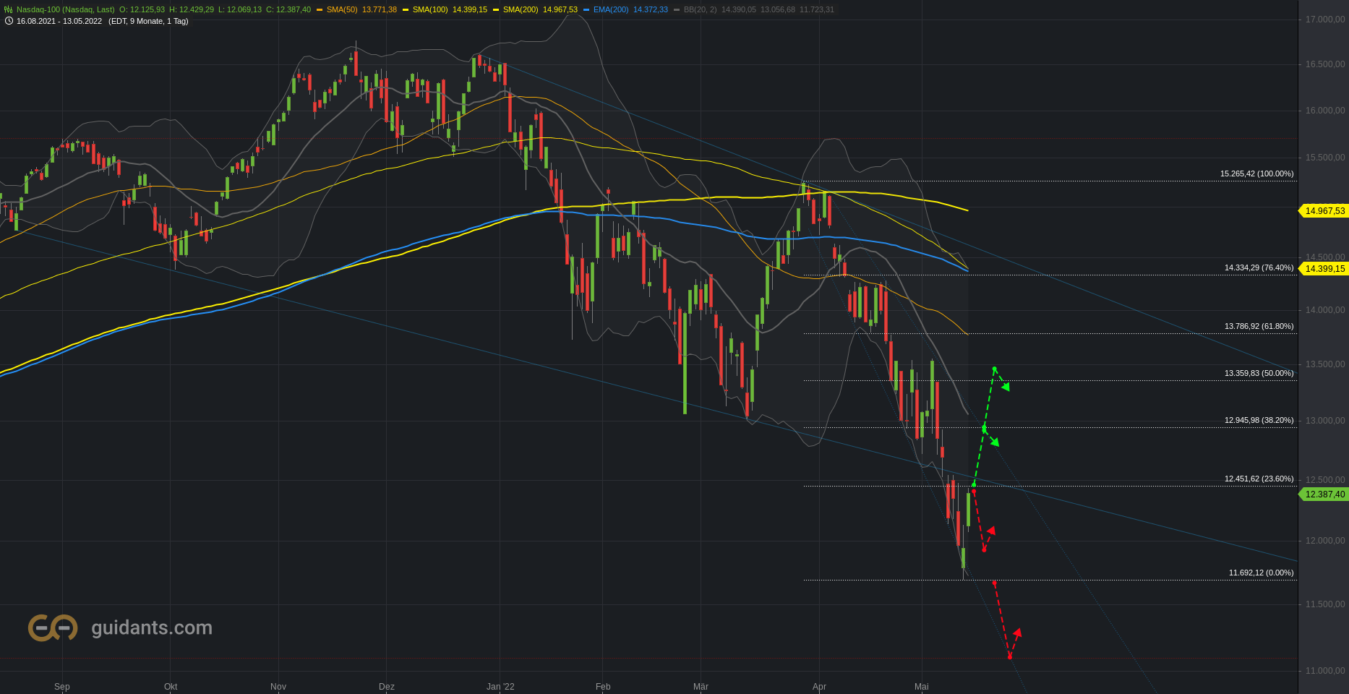Select Fibonacci label 14.334,29 (76.40%)
The height and width of the screenshot is (694, 1349).
(x=1259, y=267)
